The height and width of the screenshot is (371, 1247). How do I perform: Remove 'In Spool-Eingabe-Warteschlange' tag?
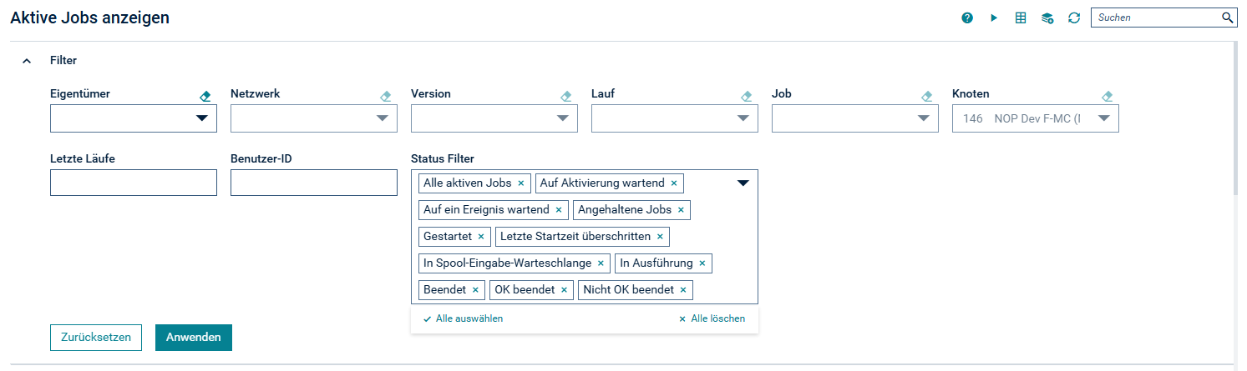point(601,263)
